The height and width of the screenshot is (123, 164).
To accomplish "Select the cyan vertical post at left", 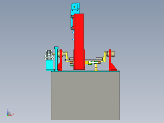I will click(56, 59).
